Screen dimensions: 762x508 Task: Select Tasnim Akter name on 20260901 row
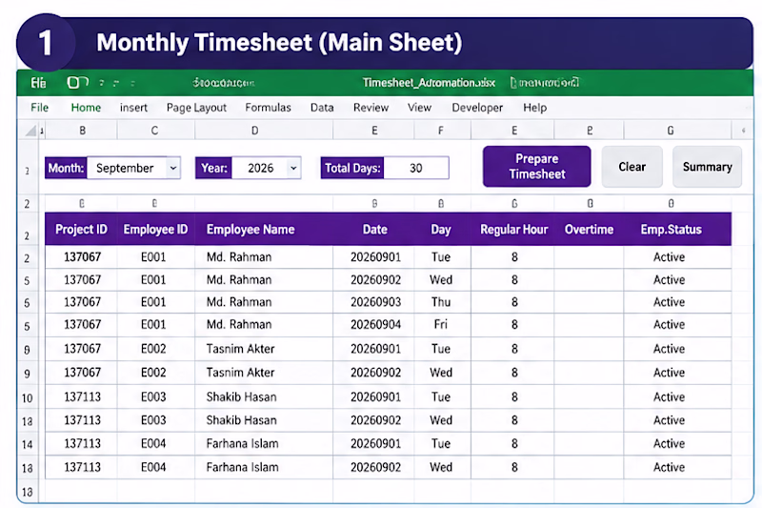pyautogui.click(x=264, y=349)
